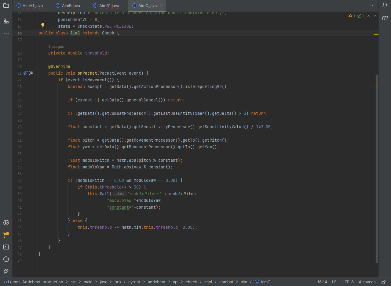Viewport: 391px width, 286px height.
Task: Switch to the AimB1.java tab
Action: coord(106,5)
